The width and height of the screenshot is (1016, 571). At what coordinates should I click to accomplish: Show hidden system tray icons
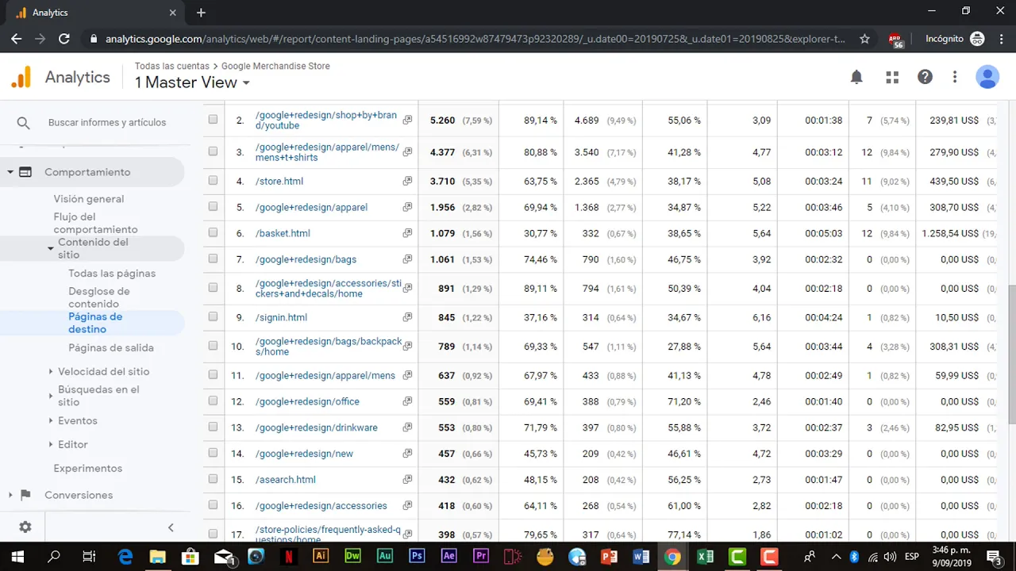click(836, 557)
